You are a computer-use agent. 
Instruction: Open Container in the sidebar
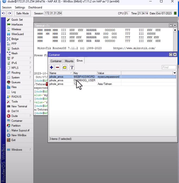(x=17, y=121)
